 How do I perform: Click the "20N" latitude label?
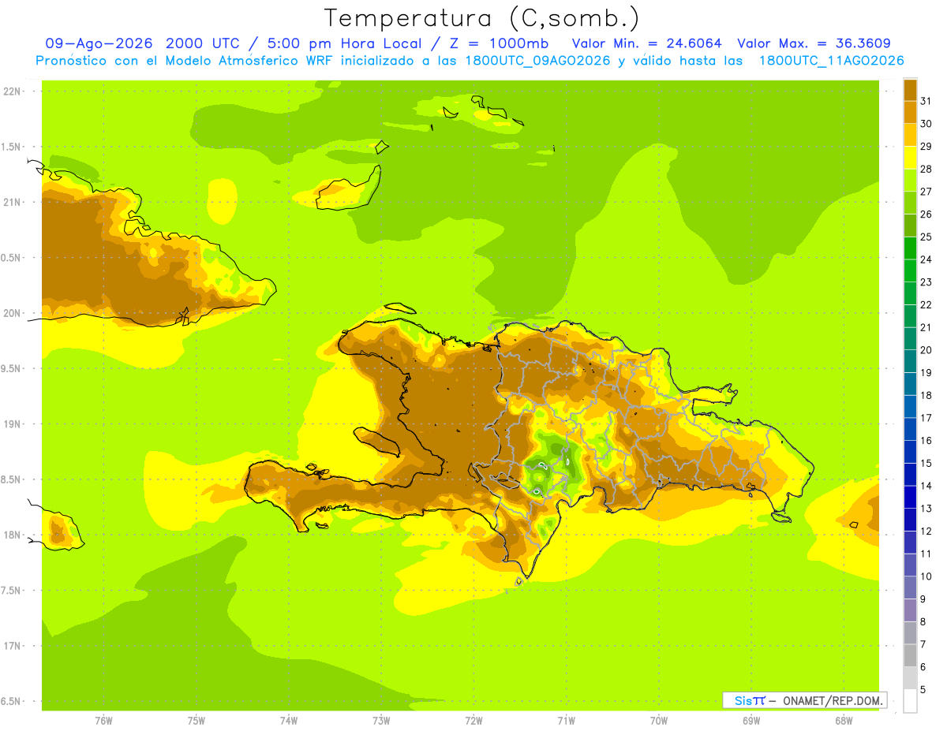click(x=11, y=313)
